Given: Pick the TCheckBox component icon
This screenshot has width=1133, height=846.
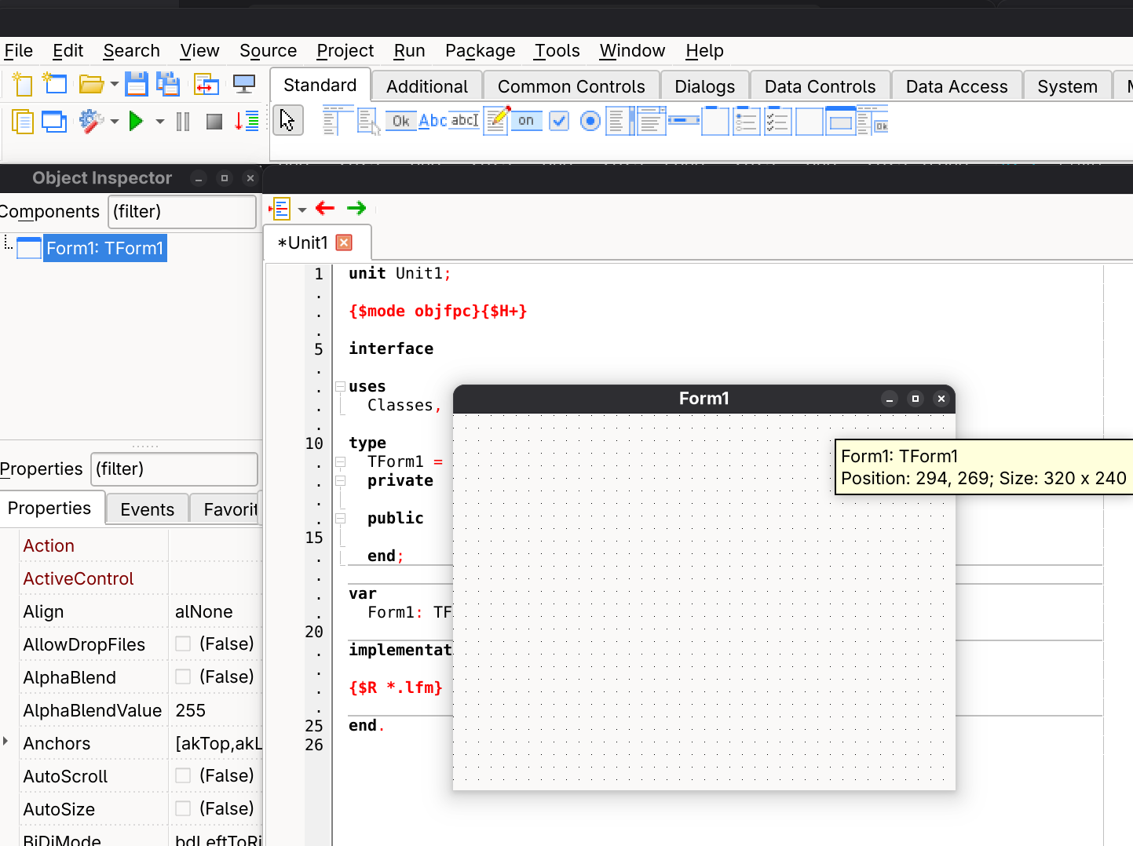Looking at the screenshot, I should 559,121.
